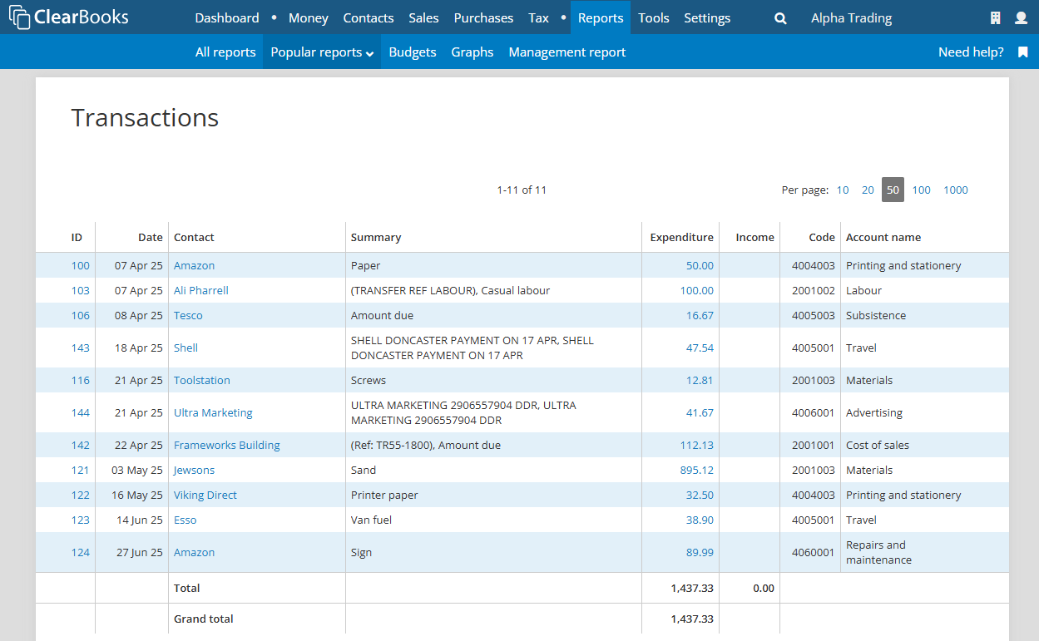Click the Grand total 1,437.33 value
The height and width of the screenshot is (641, 1039).
pyautogui.click(x=692, y=619)
